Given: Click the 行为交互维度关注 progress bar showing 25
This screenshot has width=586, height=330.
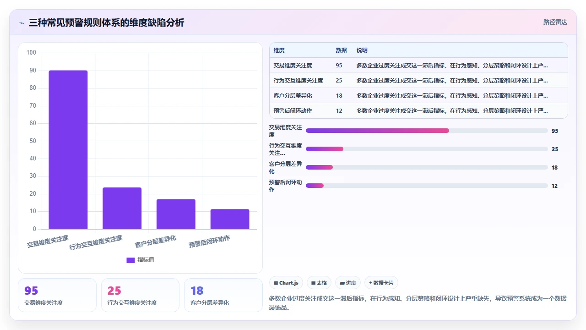Looking at the screenshot, I should click(427, 149).
